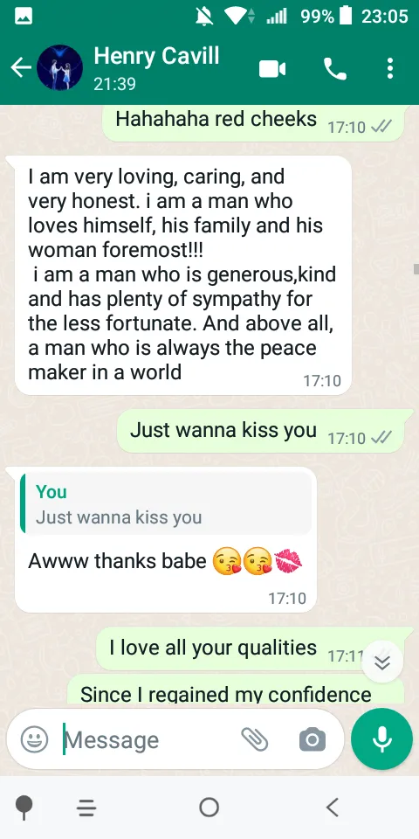Start a video call with Henry Cavill
Image resolution: width=419 pixels, height=839 pixels.
(272, 69)
